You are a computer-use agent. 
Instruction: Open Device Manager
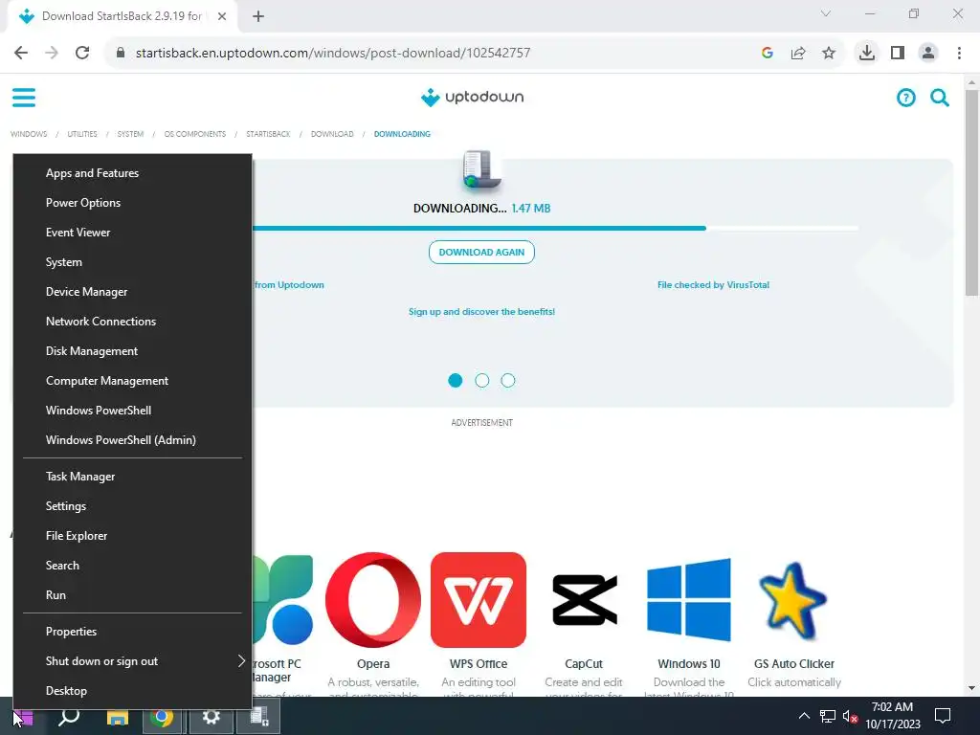132,292
